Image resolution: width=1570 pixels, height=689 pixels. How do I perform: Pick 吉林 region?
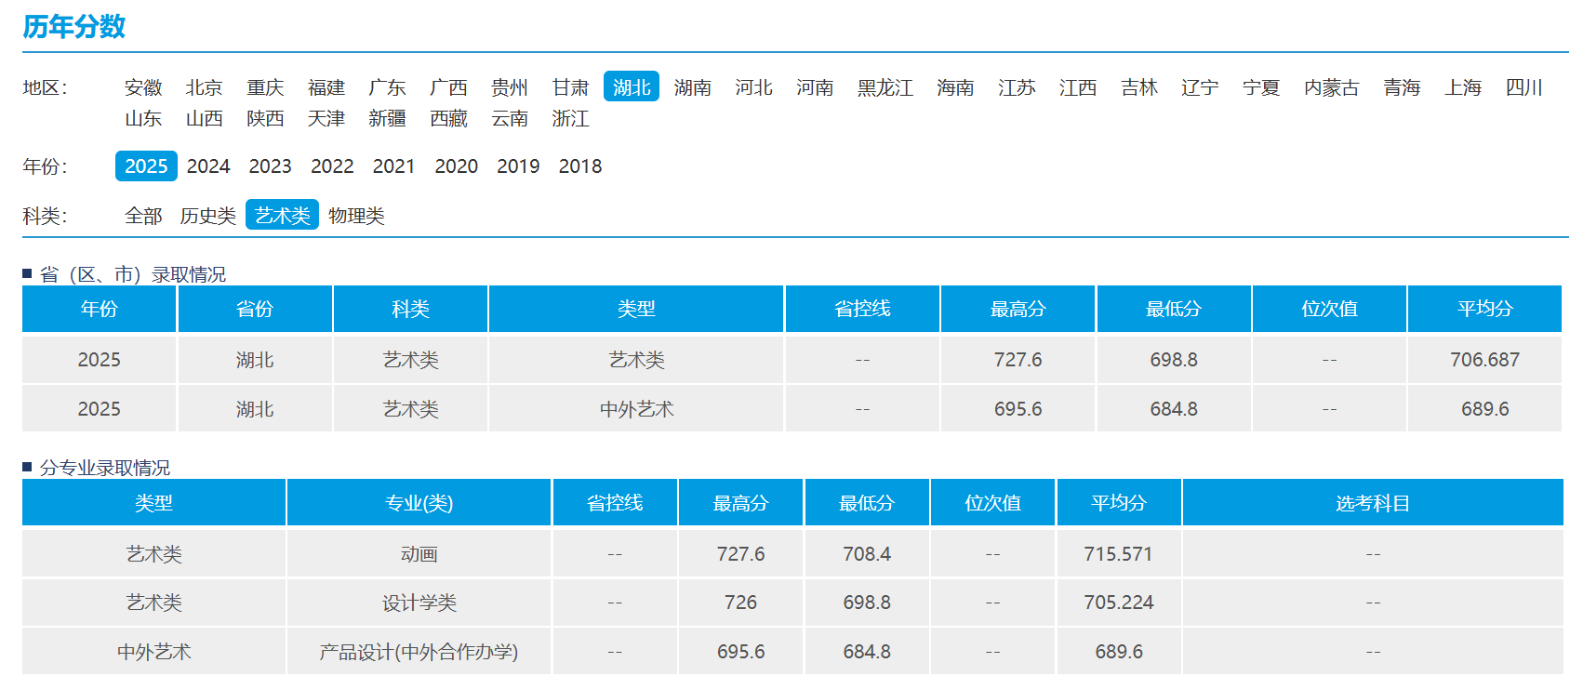(1139, 87)
